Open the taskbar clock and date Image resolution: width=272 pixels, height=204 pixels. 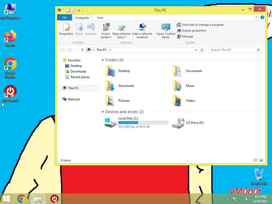[261, 199]
